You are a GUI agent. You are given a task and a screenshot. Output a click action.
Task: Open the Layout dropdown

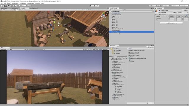point(184,6)
